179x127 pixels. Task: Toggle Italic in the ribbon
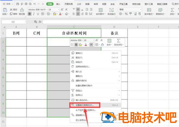34,14
